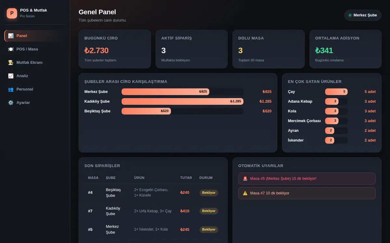This screenshot has width=390, height=243.
Task: Click the POS / Masa plate icon
Action: [x=11, y=49]
